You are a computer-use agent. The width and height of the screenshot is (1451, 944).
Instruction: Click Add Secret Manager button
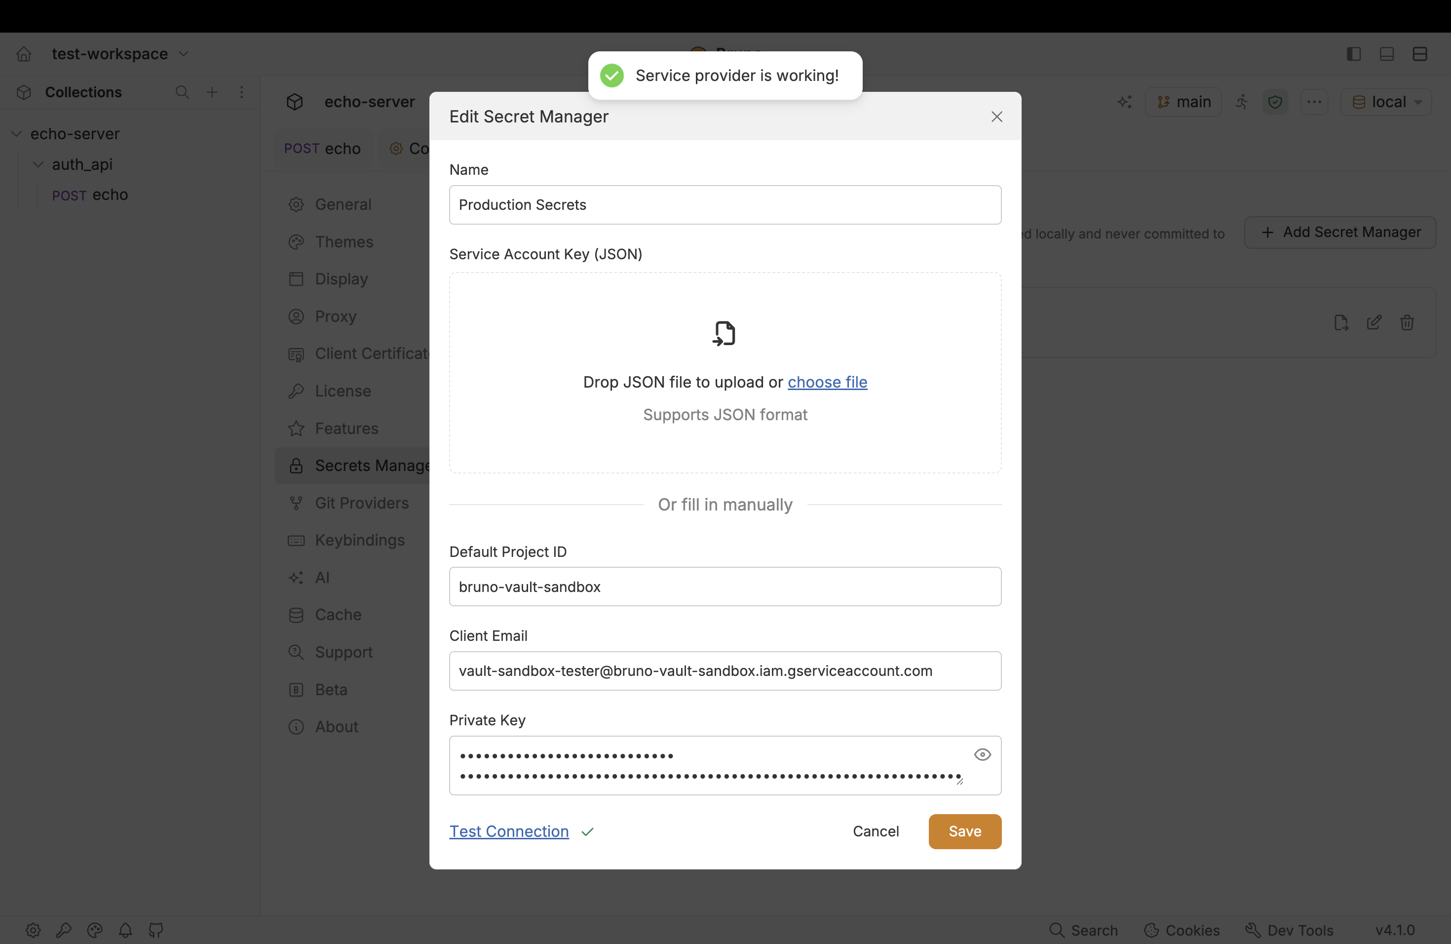[x=1340, y=233]
